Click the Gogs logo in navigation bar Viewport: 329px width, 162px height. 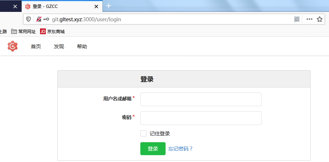[13, 46]
